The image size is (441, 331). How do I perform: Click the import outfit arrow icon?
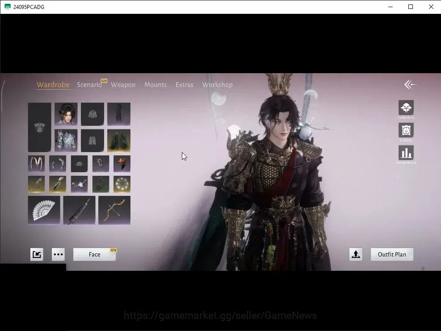pos(37,254)
